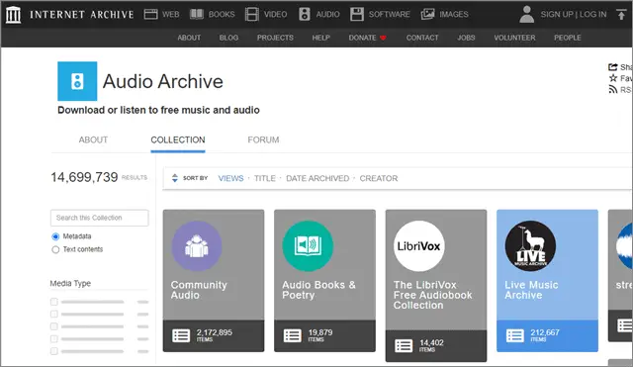Open the Video filmstrip icon
The width and height of the screenshot is (633, 367).
[x=251, y=14]
